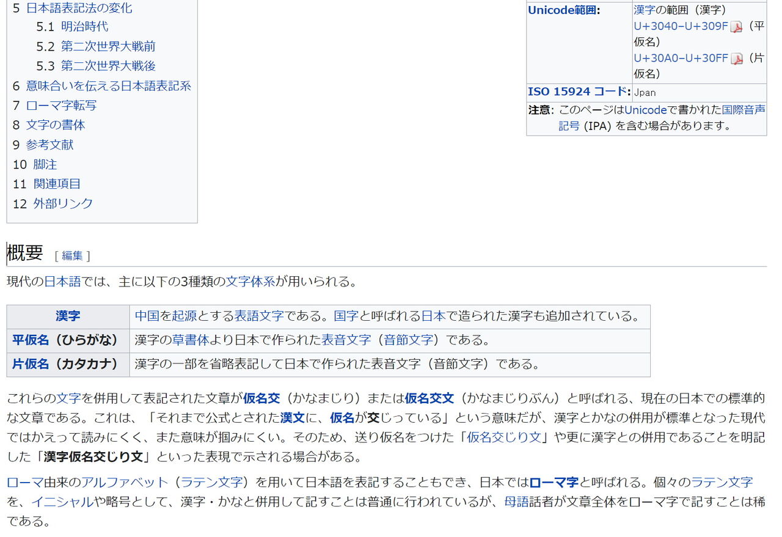This screenshot has width=782, height=537.
Task: Open 音節文字 link in the hiragana row
Action: (x=408, y=340)
